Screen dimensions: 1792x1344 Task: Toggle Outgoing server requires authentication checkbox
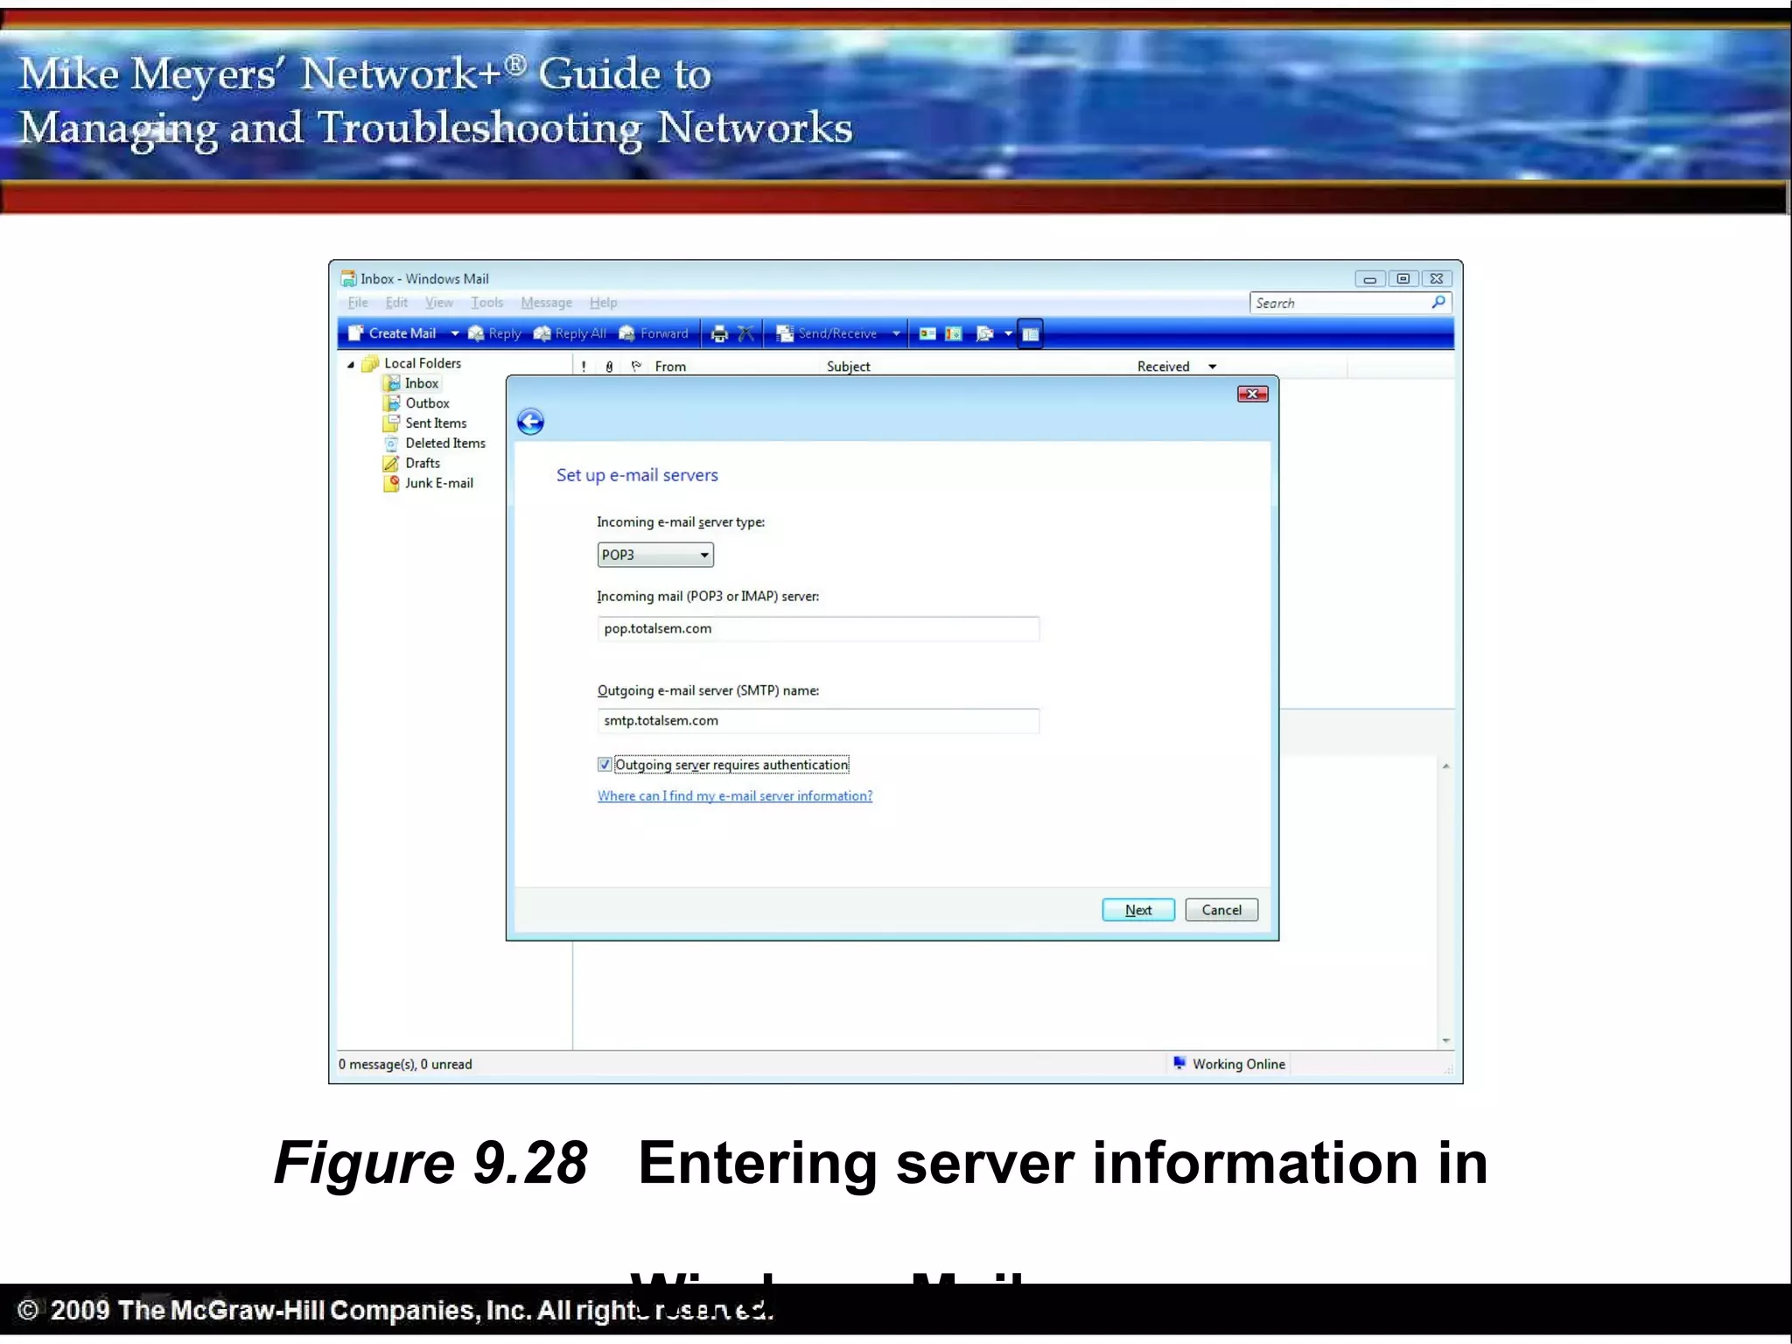(x=605, y=765)
